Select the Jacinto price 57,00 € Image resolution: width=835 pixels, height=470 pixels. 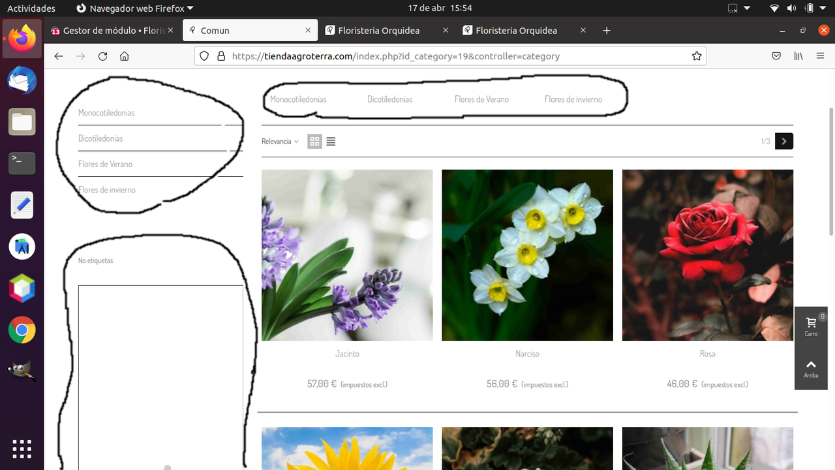[x=322, y=384]
